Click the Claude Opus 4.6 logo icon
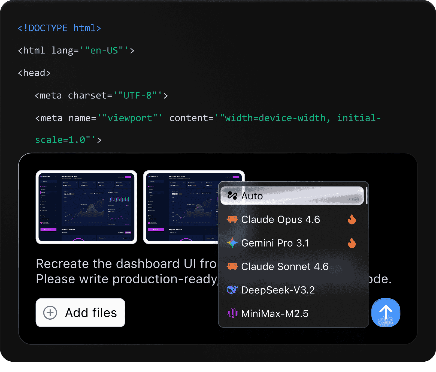 232,219
